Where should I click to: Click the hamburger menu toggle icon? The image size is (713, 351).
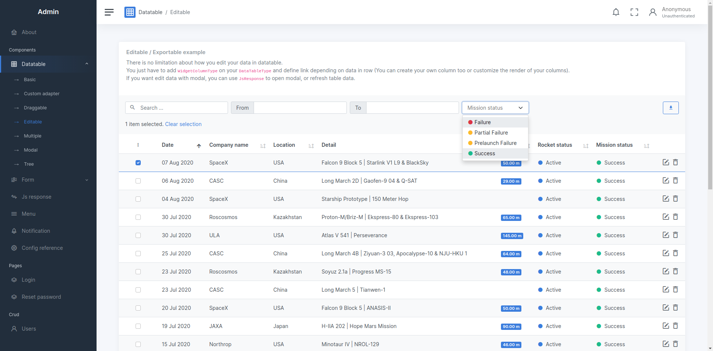pos(109,12)
